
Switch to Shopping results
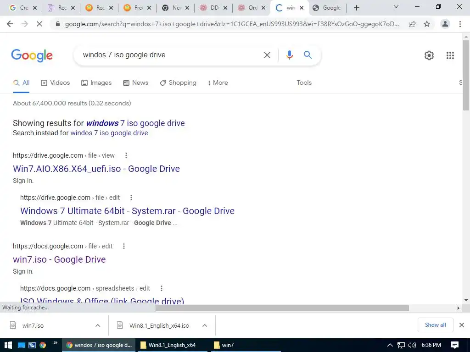coord(178,83)
